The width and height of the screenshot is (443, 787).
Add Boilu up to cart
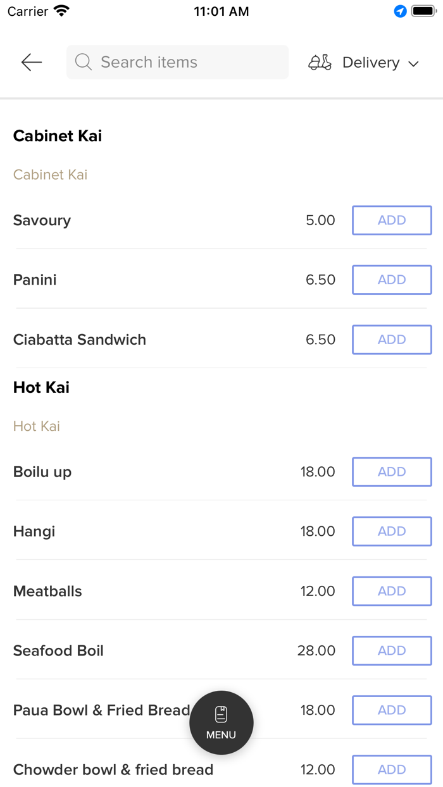pos(392,472)
